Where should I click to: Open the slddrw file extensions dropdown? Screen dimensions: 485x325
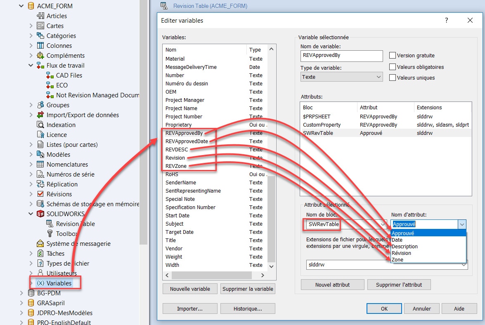point(464,265)
